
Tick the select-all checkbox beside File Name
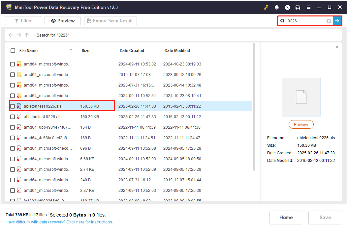[x=13, y=51]
